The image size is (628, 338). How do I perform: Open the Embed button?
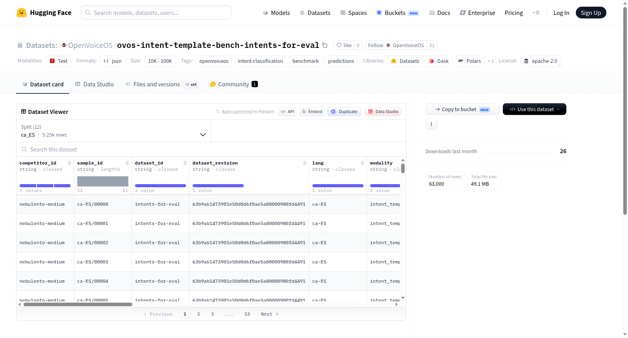[x=312, y=111]
